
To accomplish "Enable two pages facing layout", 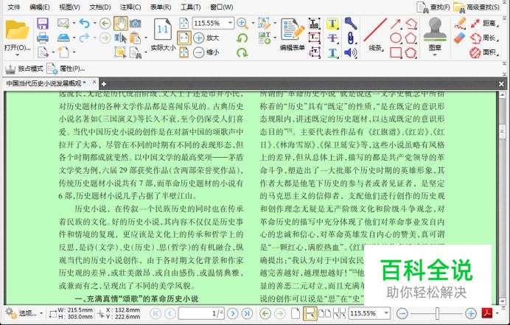I will 324,314.
